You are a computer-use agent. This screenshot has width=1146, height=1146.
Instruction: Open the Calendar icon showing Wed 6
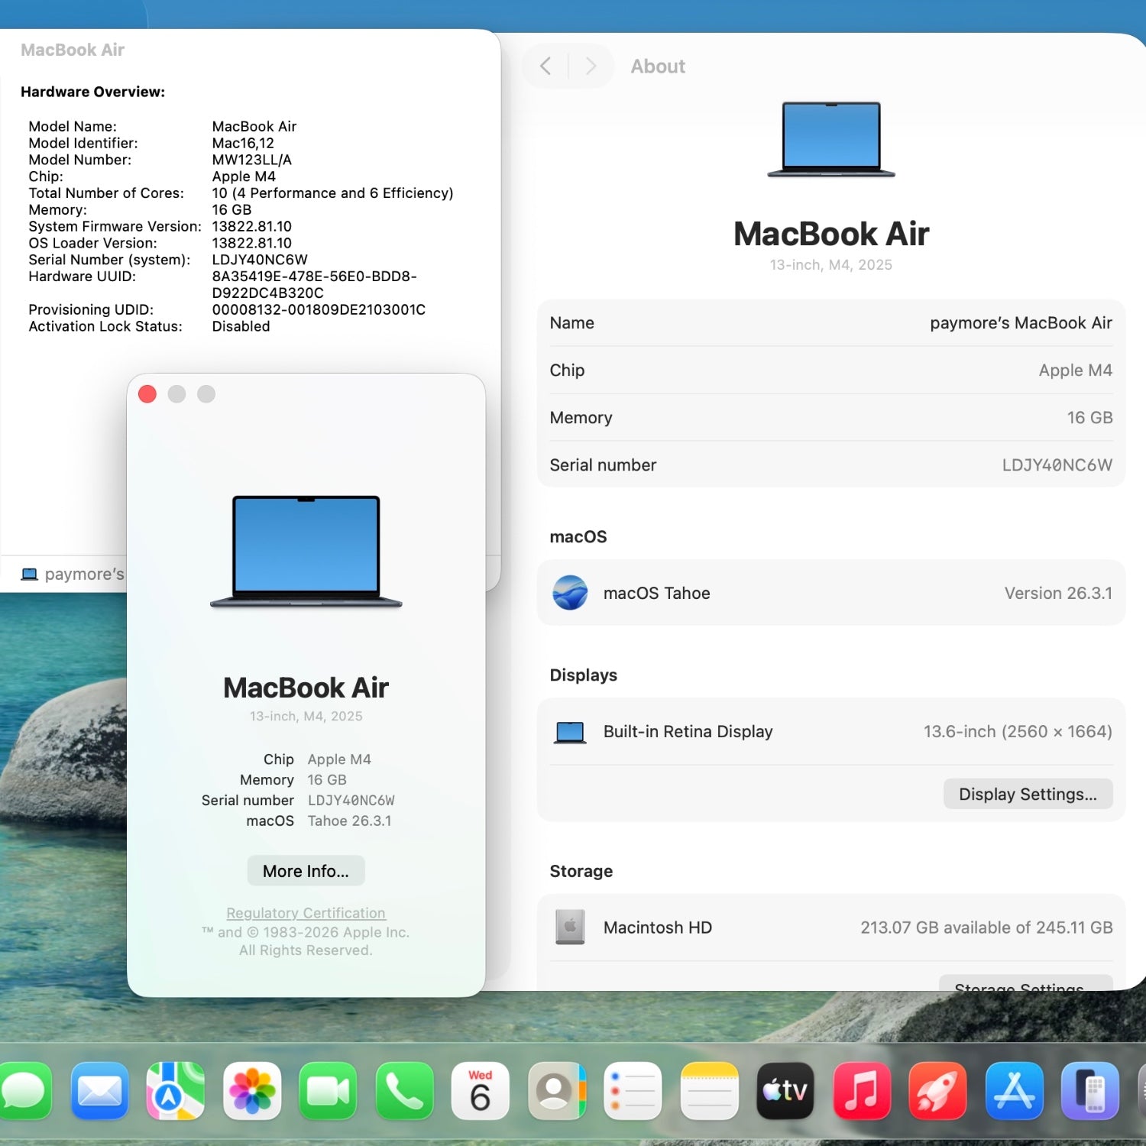point(481,1090)
